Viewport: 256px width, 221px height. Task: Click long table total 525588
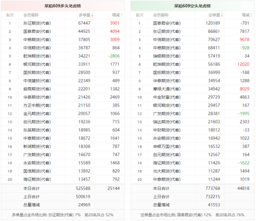pyautogui.click(x=83, y=188)
